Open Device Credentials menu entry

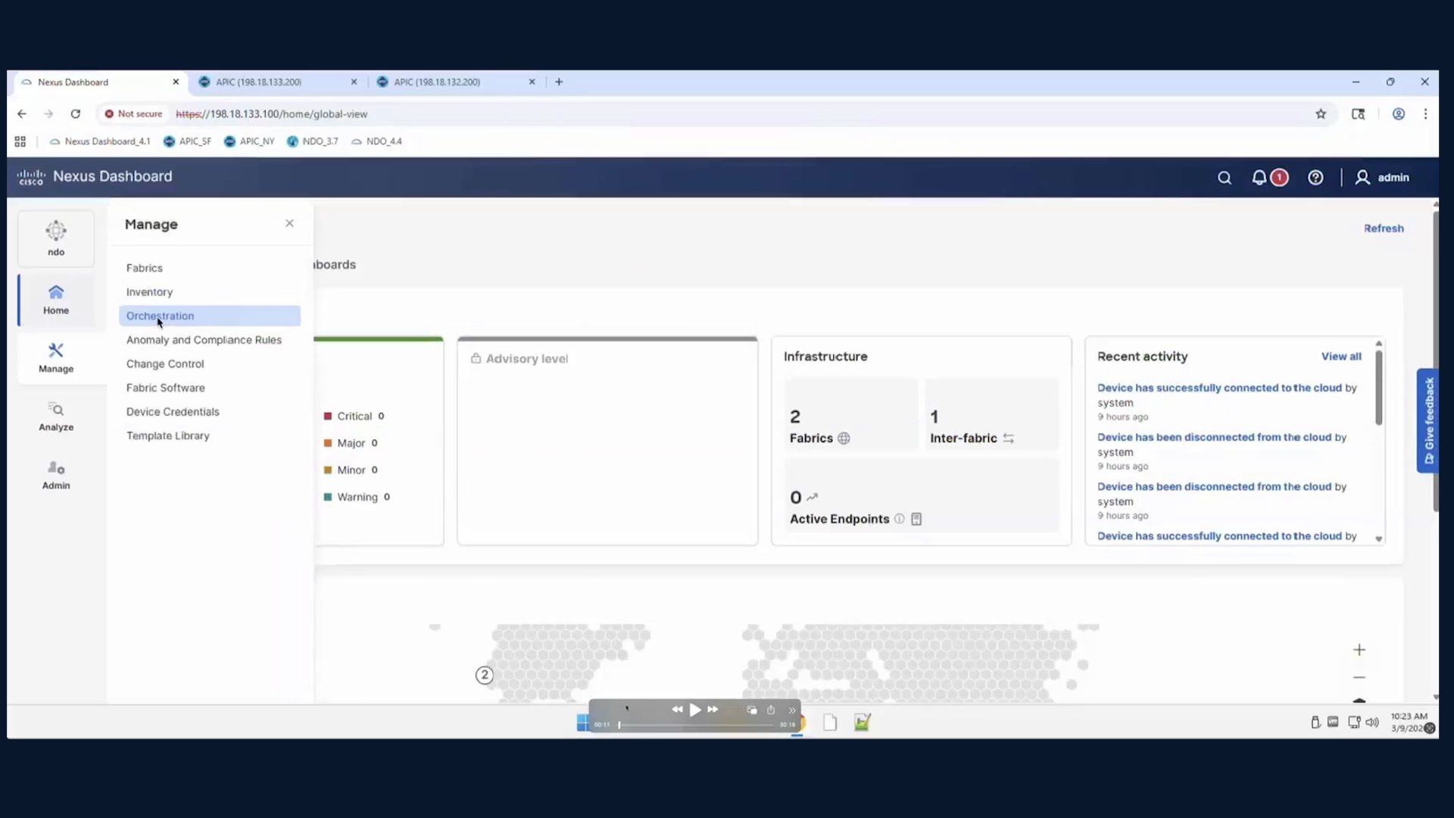[x=173, y=412]
